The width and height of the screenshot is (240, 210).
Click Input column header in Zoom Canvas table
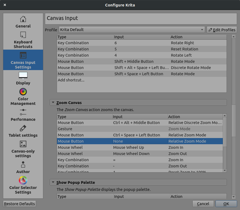point(140,117)
